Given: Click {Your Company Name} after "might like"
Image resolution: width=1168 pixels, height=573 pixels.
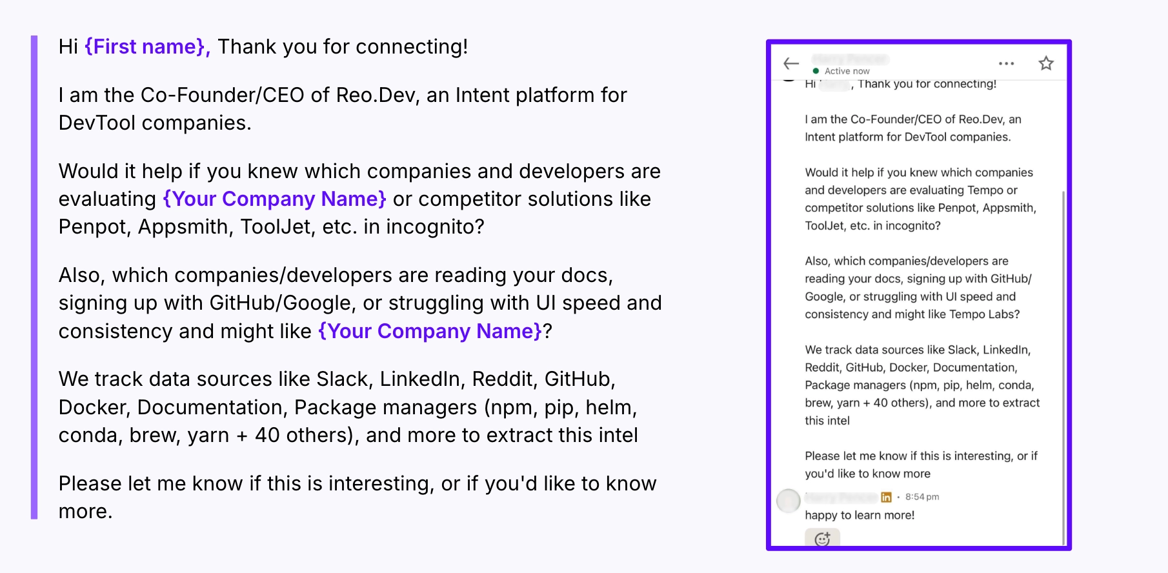Looking at the screenshot, I should click(x=430, y=331).
